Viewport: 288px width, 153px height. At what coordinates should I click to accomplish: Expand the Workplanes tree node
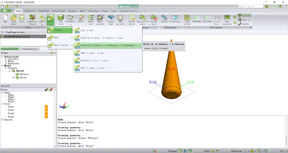coord(6,63)
